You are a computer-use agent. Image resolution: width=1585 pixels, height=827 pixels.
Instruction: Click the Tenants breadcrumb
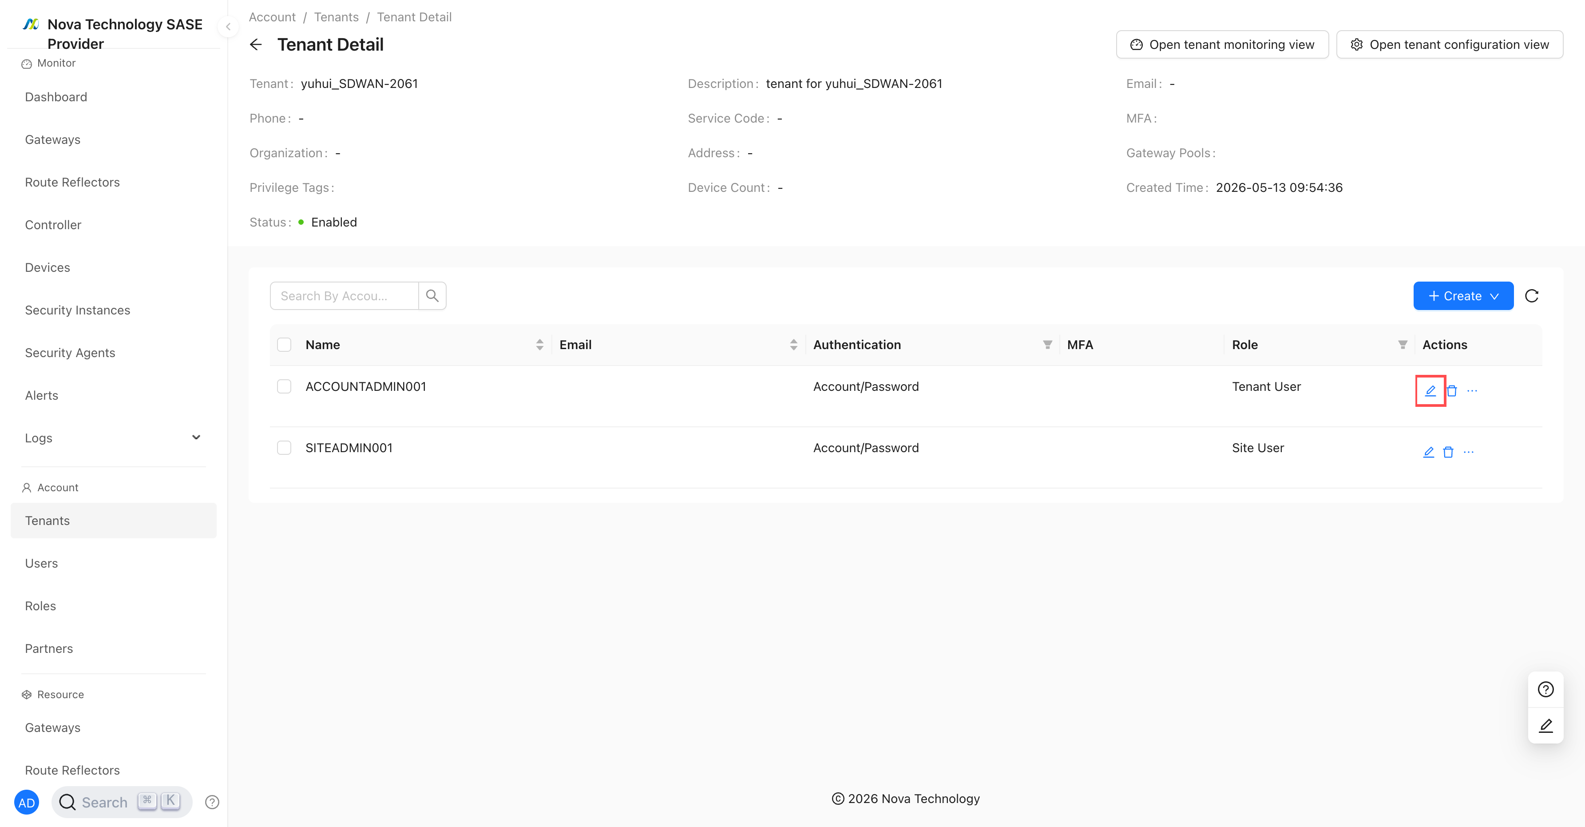tap(336, 17)
